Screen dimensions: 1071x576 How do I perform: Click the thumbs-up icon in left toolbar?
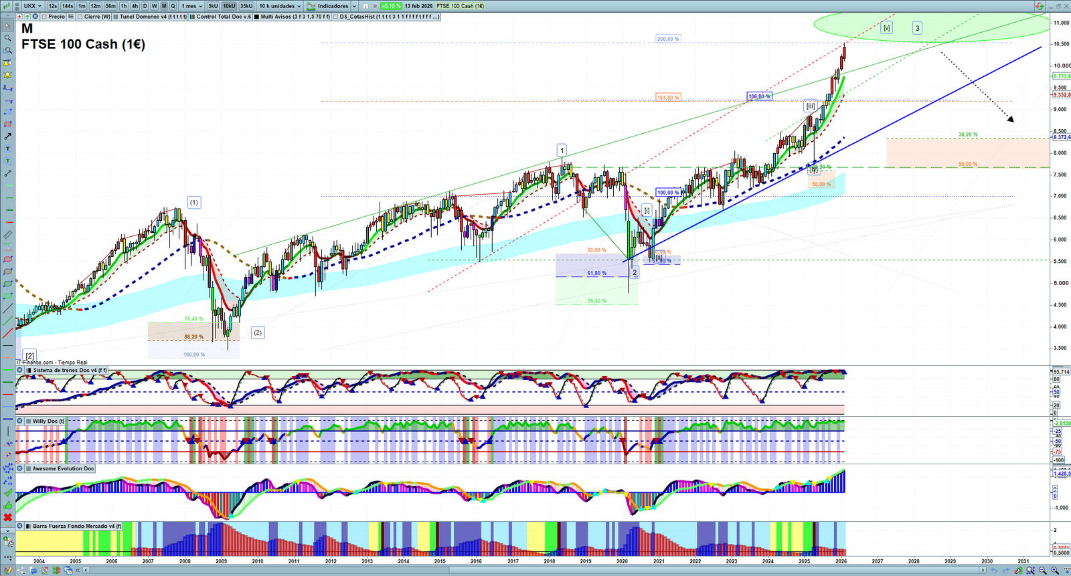tap(8, 505)
